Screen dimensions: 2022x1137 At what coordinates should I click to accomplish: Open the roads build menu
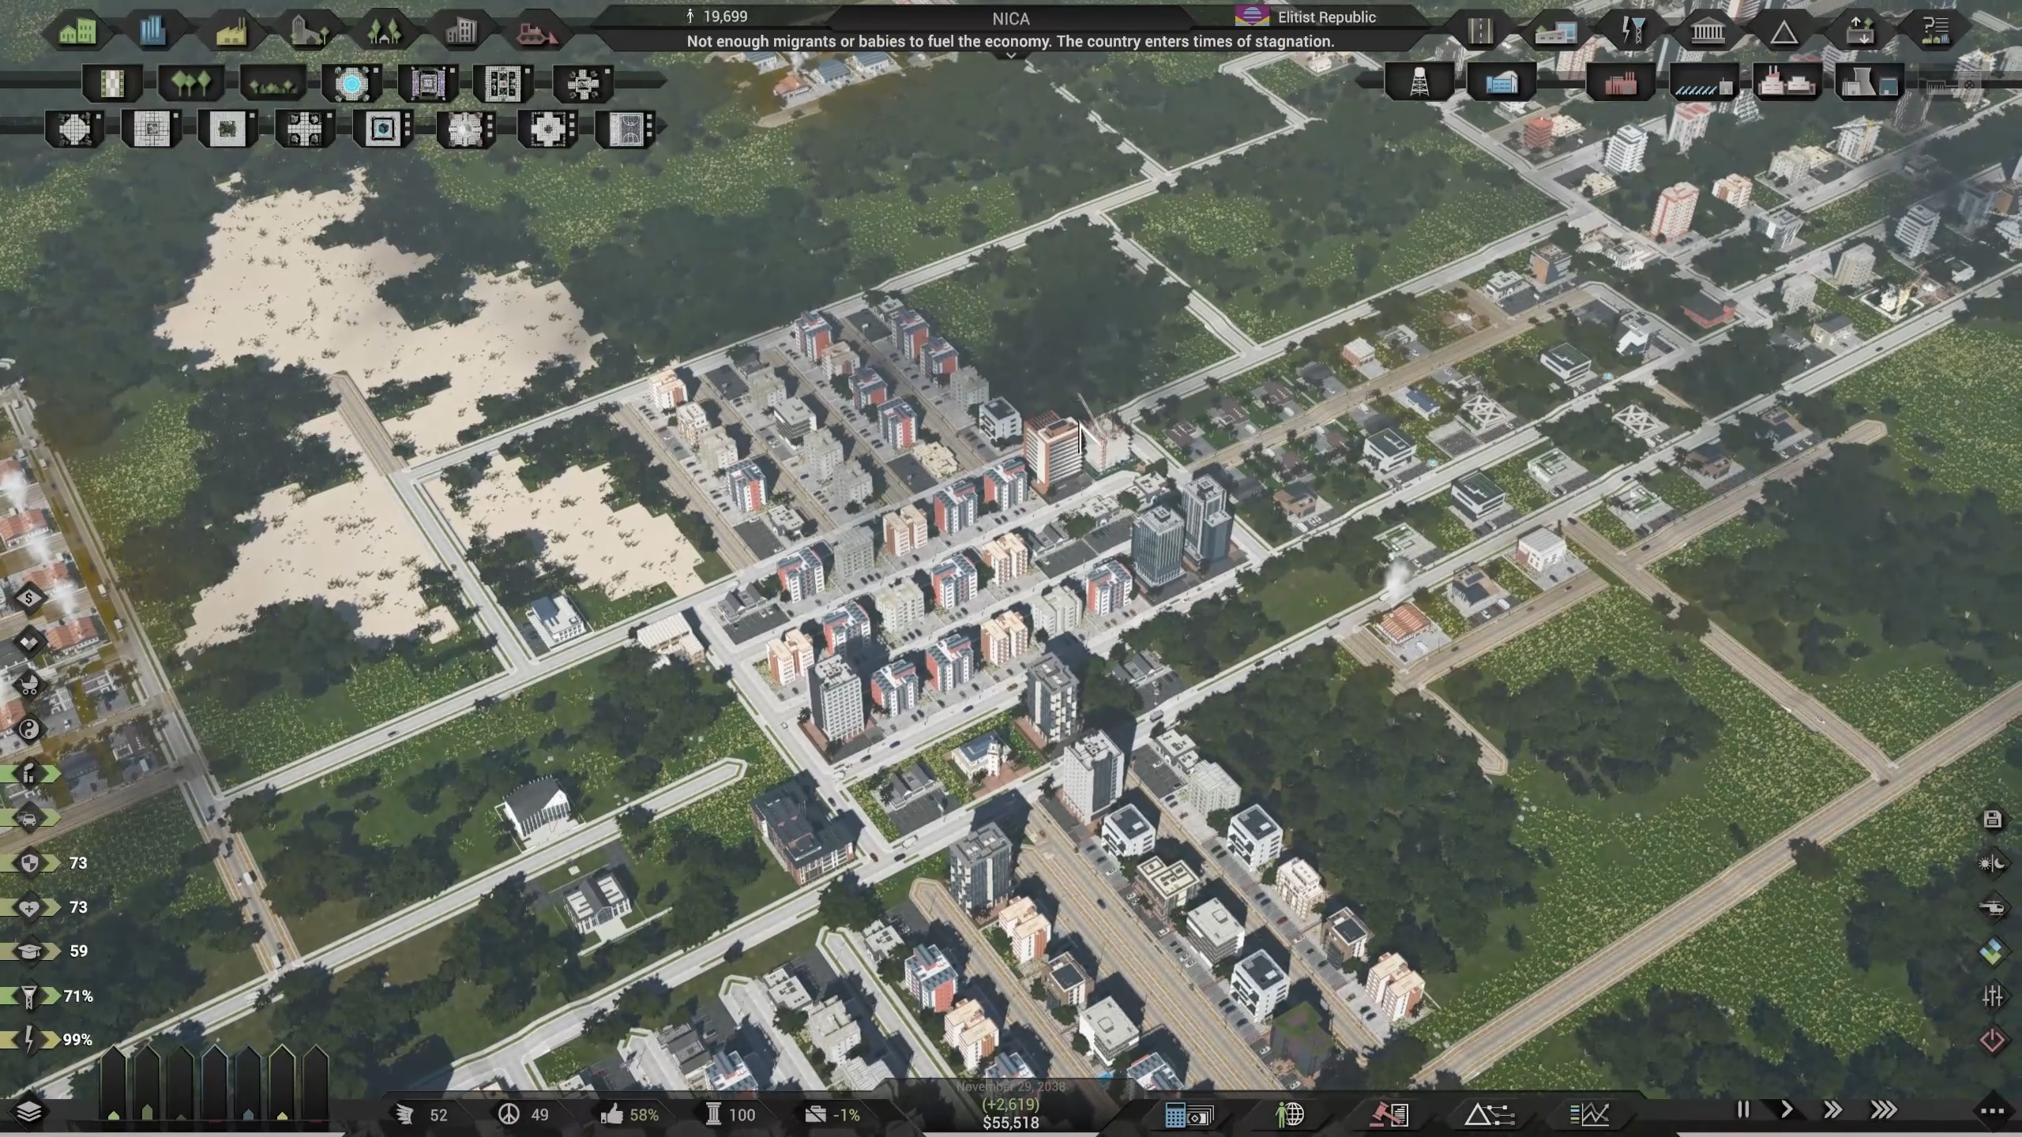click(x=1480, y=32)
